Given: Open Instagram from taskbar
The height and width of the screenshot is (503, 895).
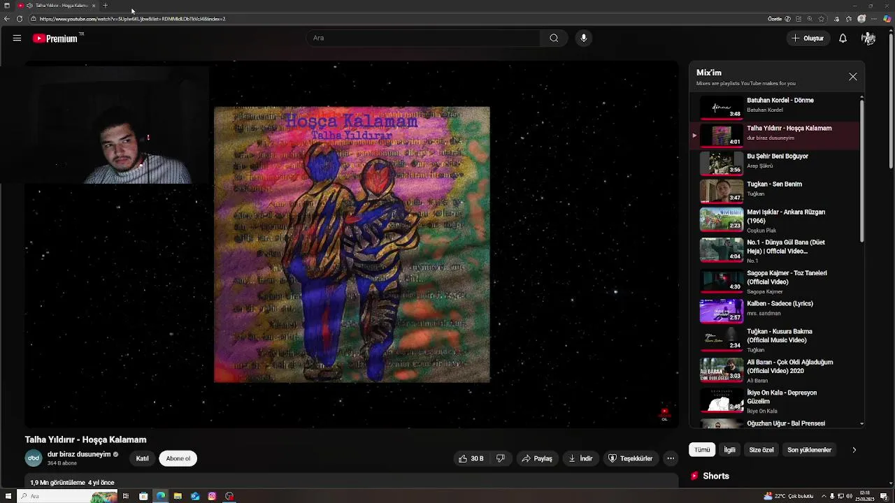Looking at the screenshot, I should 212,496.
